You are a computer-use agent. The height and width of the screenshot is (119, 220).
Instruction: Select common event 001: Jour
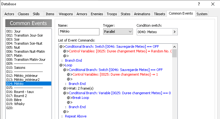click(29, 31)
